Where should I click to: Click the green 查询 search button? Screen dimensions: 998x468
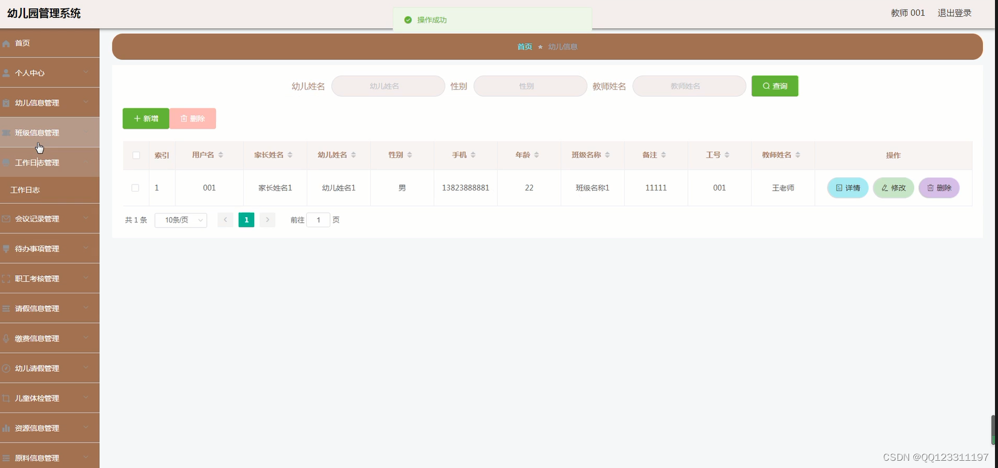tap(775, 86)
